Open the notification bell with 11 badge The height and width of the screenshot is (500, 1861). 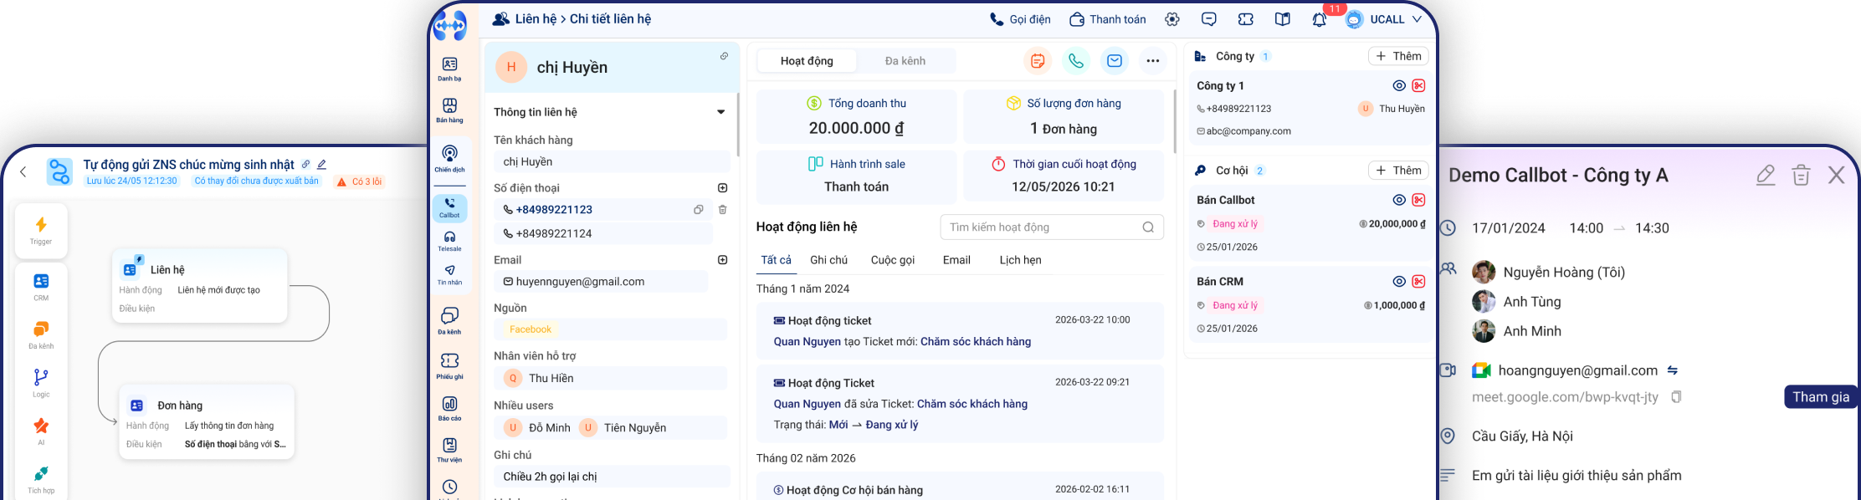click(x=1320, y=19)
